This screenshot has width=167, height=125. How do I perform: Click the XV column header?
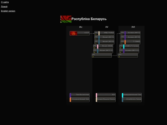point(107,27)
